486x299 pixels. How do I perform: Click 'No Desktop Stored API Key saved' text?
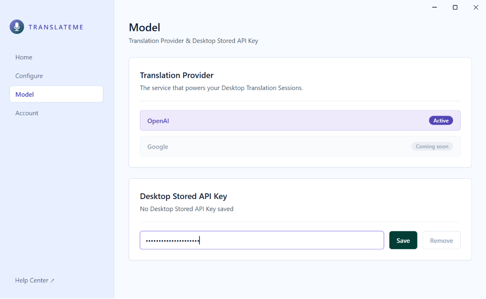pyautogui.click(x=186, y=209)
